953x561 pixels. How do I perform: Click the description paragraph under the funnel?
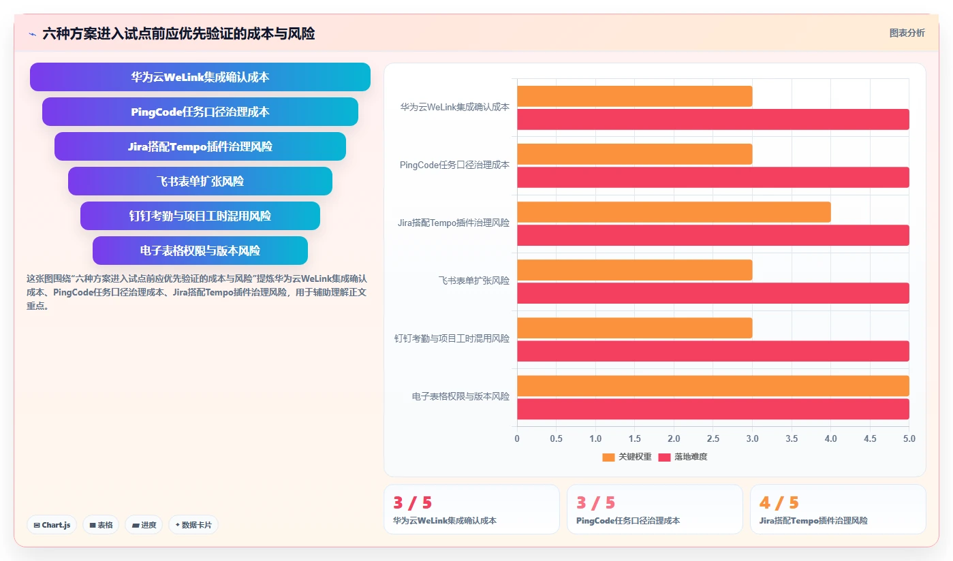click(198, 292)
